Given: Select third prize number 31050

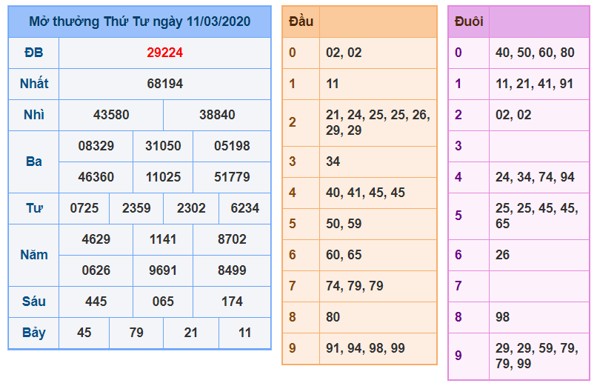Looking at the screenshot, I should point(163,146).
